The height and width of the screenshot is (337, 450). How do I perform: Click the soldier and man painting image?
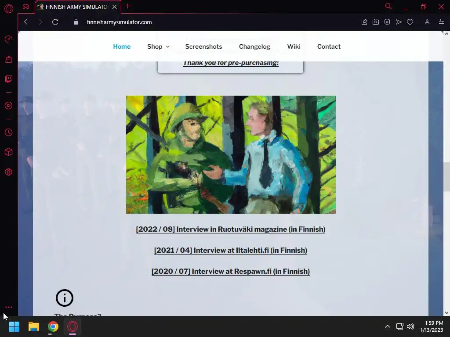[231, 154]
